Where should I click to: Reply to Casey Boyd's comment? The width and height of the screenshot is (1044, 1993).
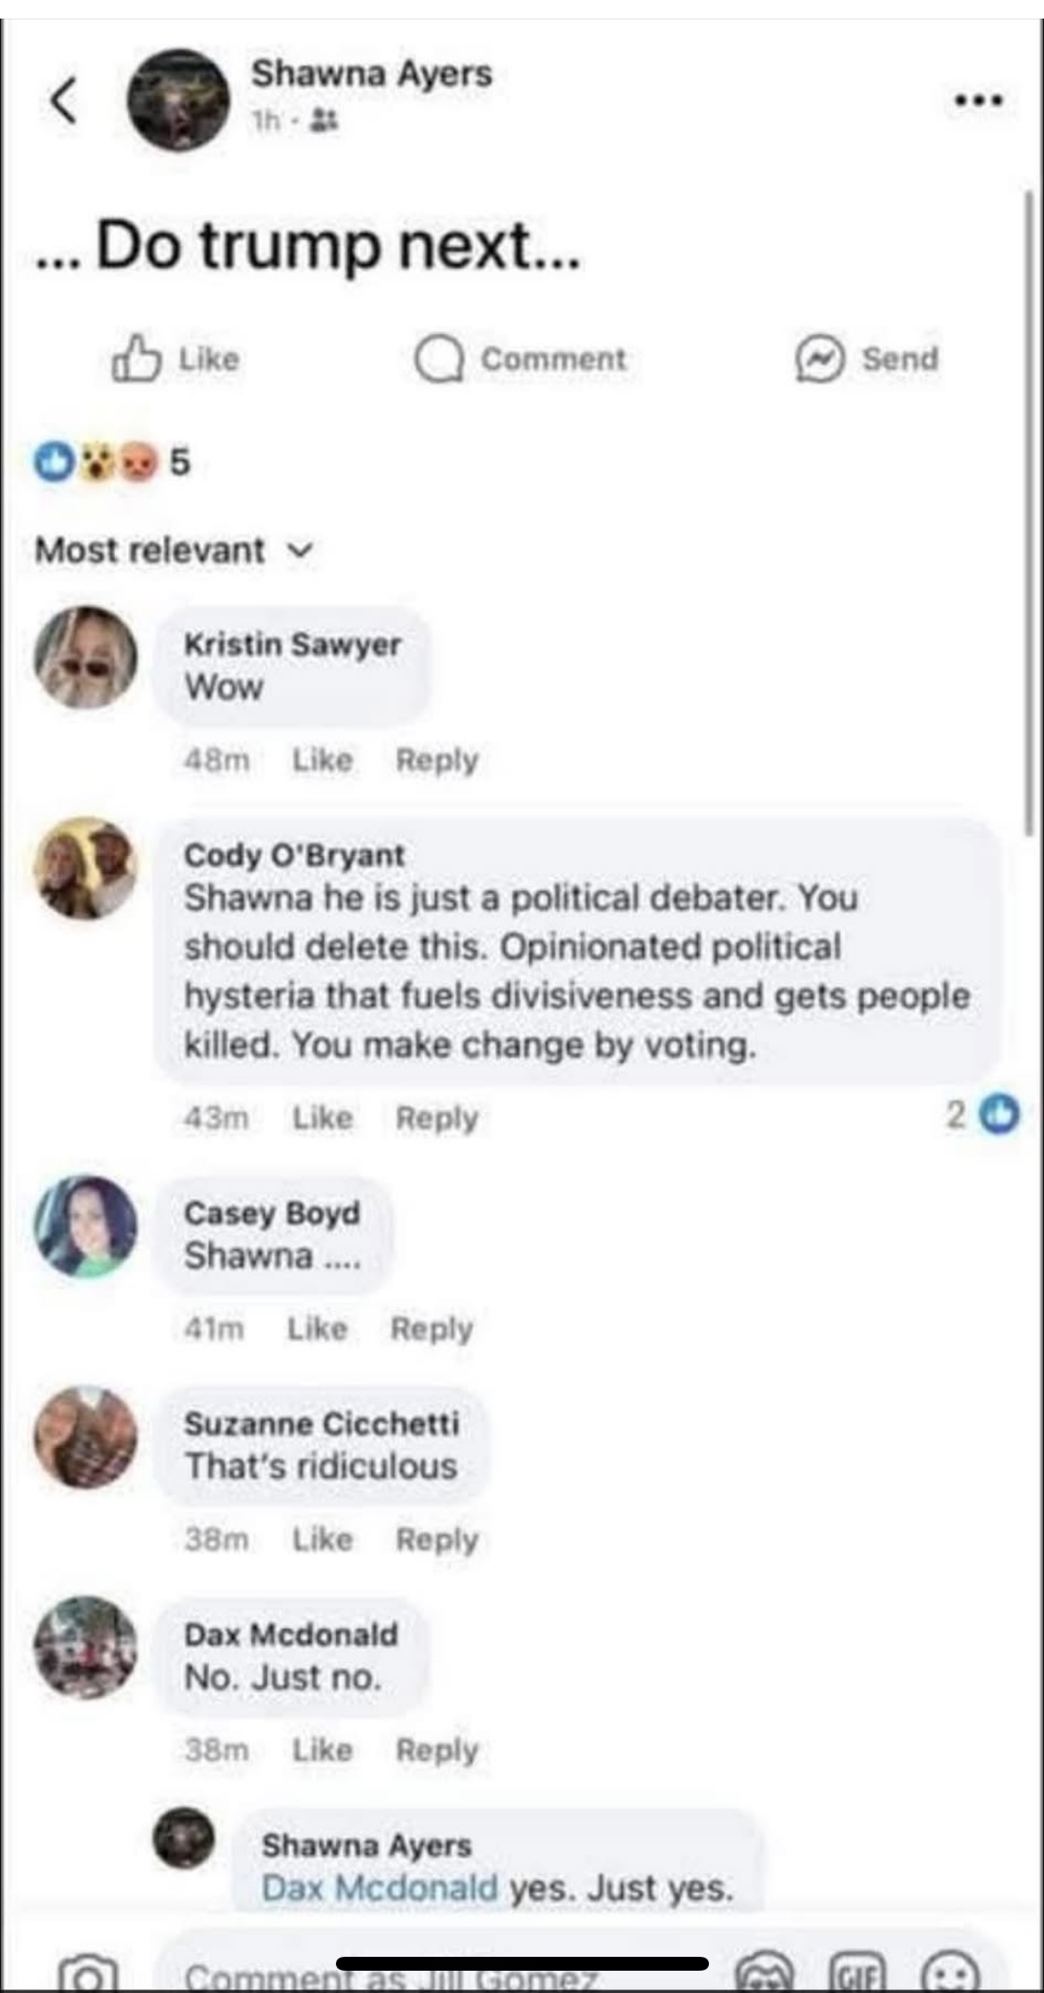point(432,1328)
